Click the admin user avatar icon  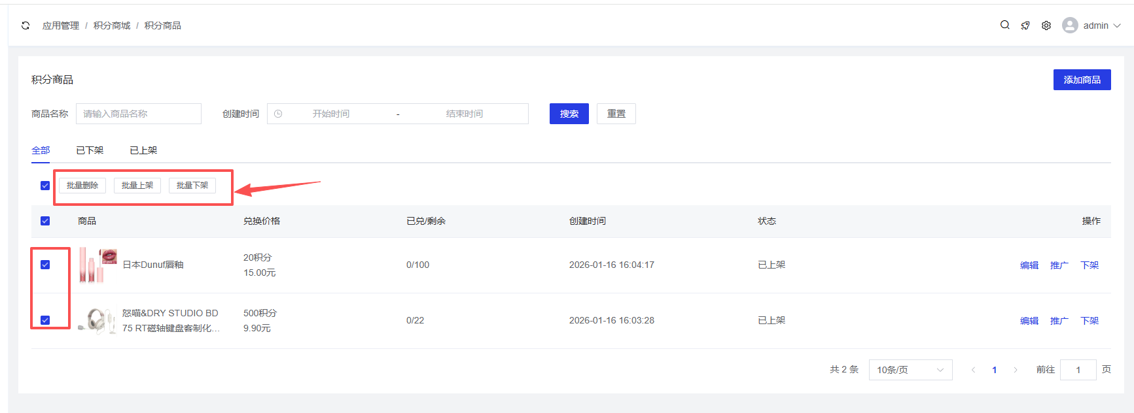[1070, 25]
